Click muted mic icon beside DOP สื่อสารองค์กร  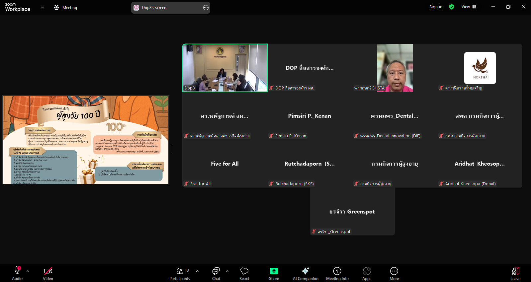[x=272, y=88]
